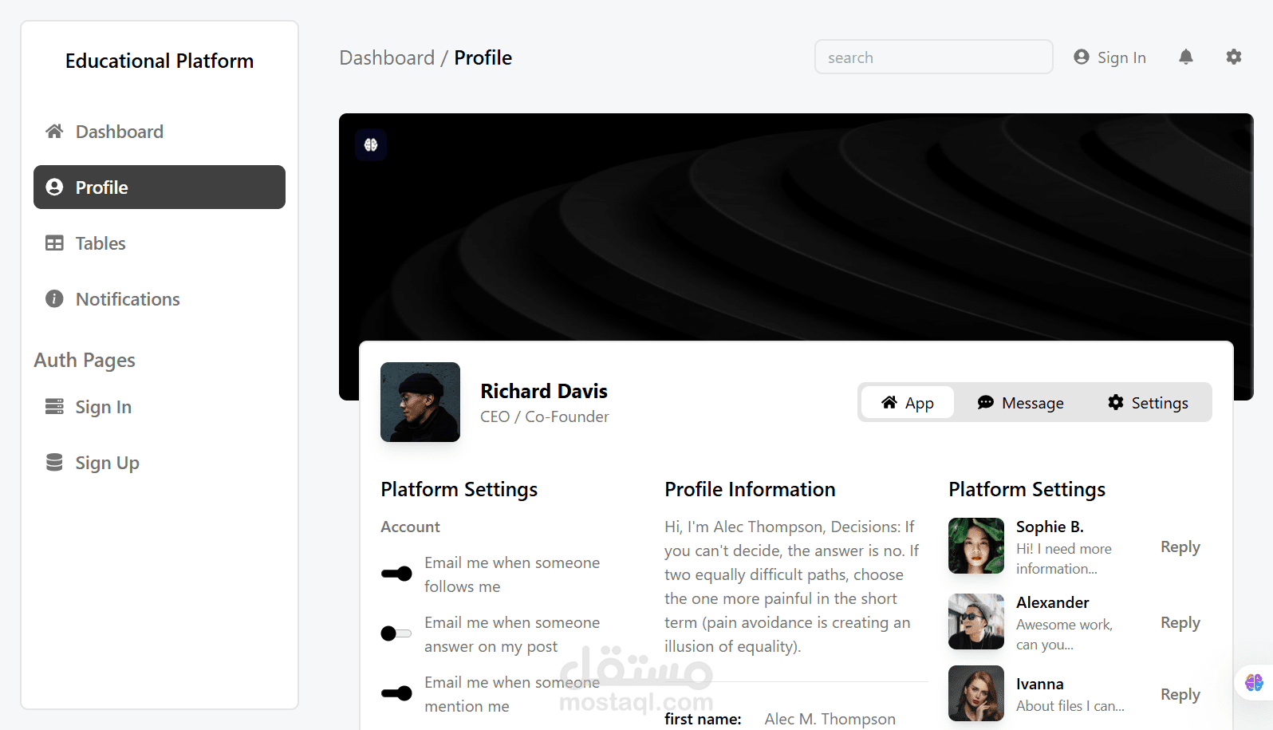The width and height of the screenshot is (1273, 730).
Task: Click the Sign In server icon in sidebar
Action: pyautogui.click(x=54, y=407)
